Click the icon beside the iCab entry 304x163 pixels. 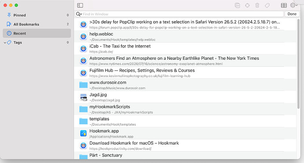coord(83,48)
